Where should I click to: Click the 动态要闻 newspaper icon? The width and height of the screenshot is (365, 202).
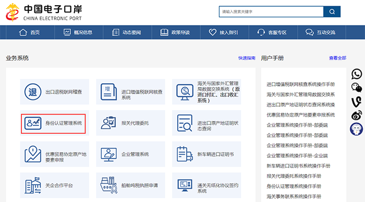(x=115, y=32)
